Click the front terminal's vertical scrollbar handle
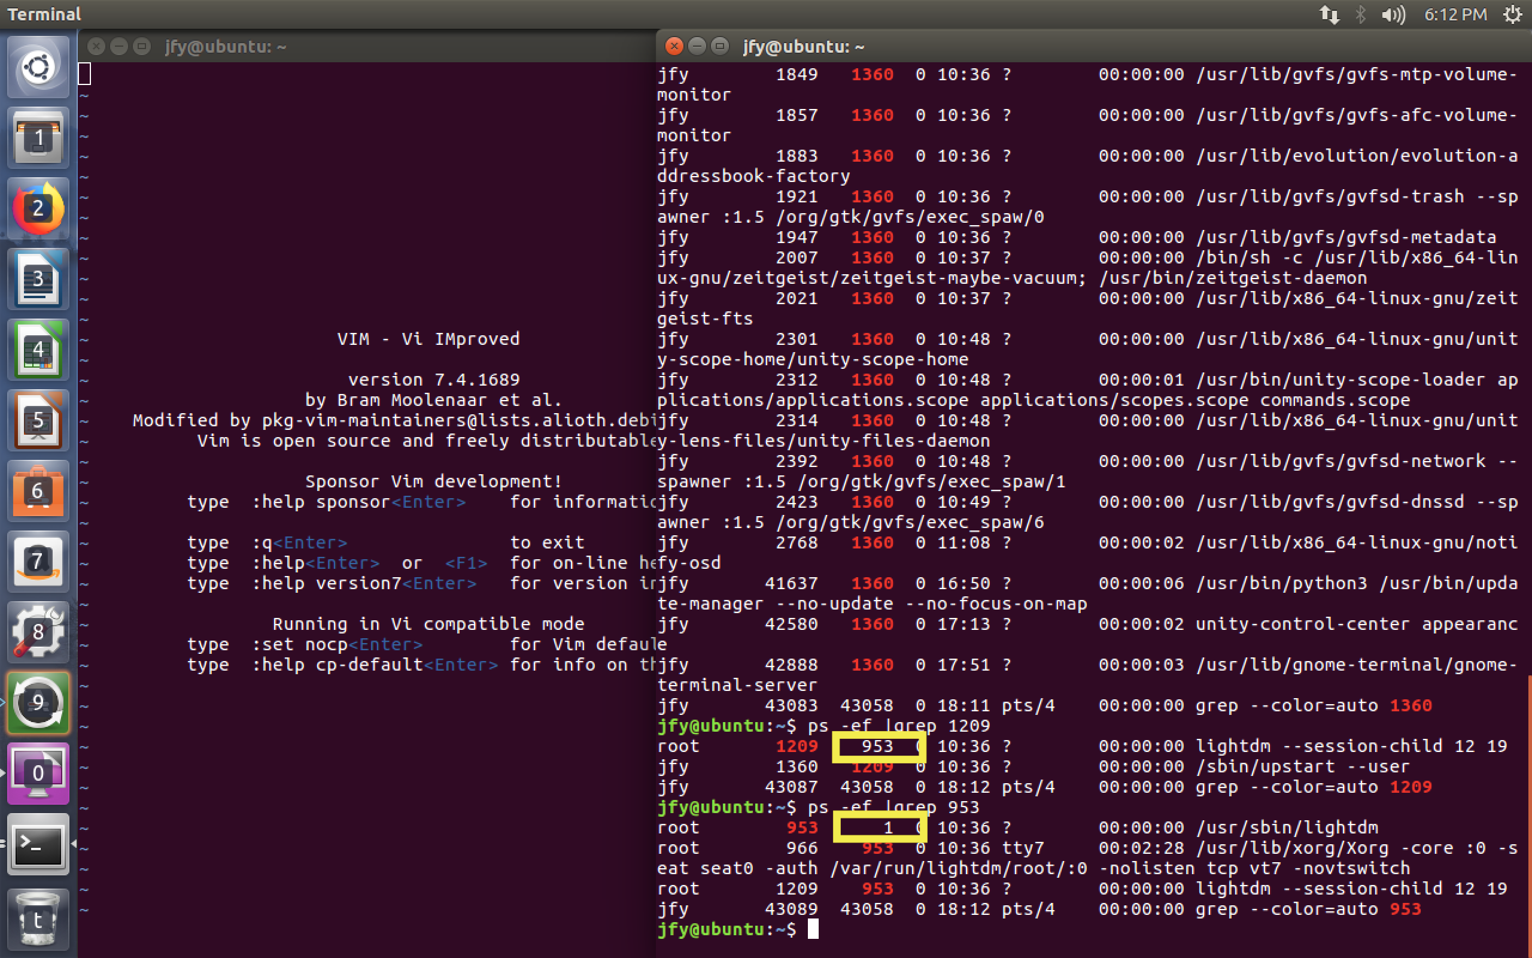1532x958 pixels. (1528, 817)
